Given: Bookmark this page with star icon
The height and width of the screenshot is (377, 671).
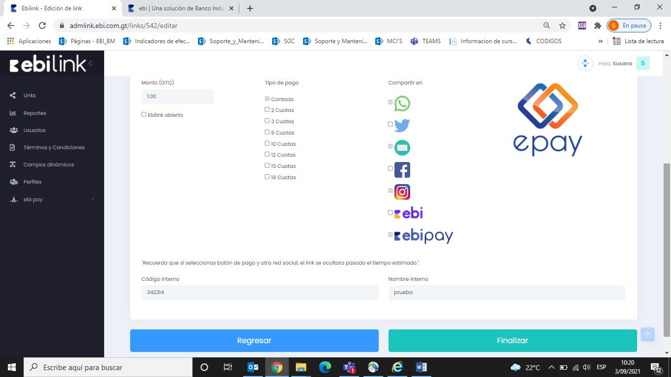Looking at the screenshot, I should click(x=562, y=26).
